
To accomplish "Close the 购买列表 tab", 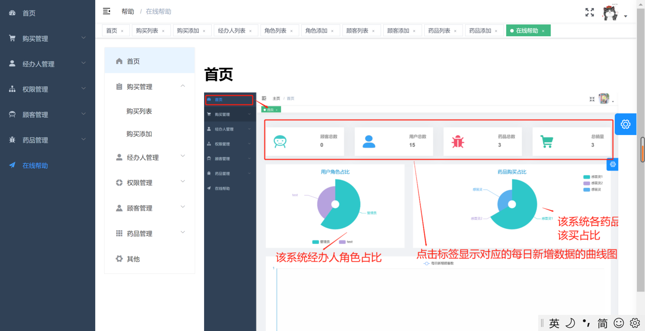I will tap(163, 31).
